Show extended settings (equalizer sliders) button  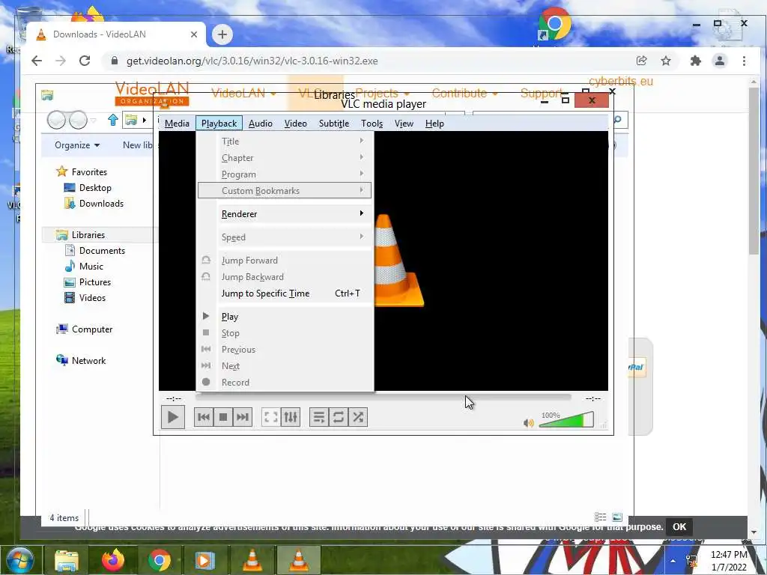pyautogui.click(x=291, y=417)
